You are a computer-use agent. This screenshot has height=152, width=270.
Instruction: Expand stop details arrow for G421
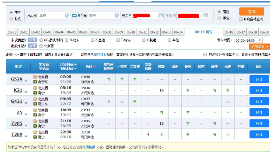26,103
